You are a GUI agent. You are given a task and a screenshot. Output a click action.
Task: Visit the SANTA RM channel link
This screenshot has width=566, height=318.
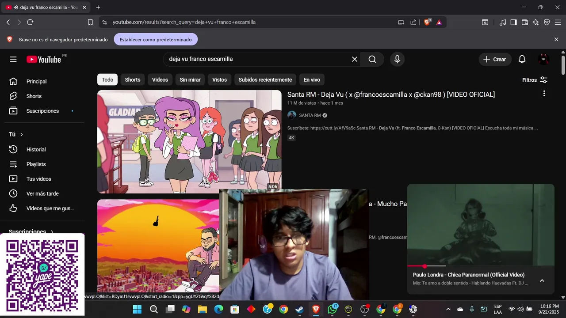tap(310, 115)
